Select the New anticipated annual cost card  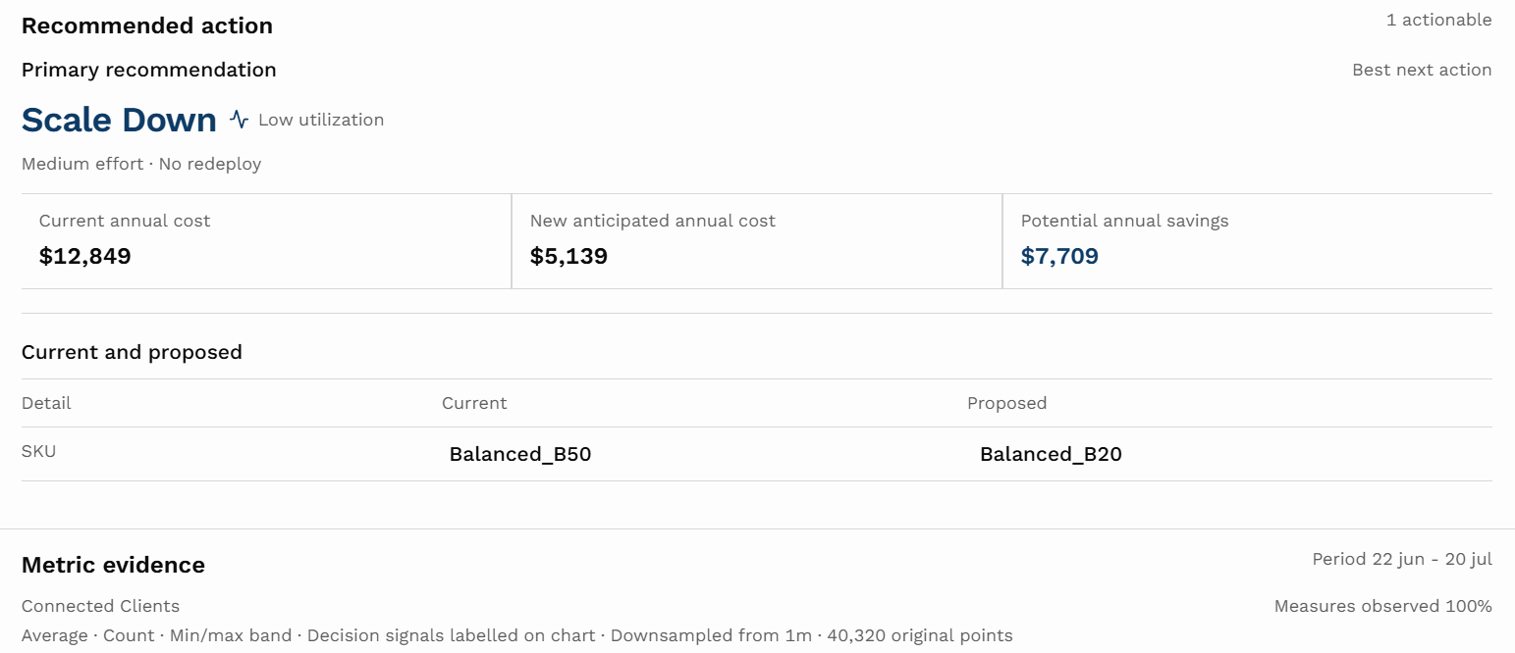click(x=757, y=241)
